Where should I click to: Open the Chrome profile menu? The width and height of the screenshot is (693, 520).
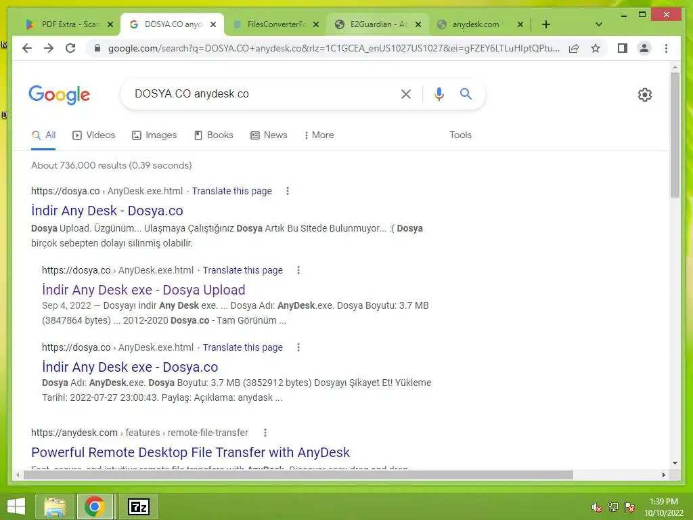[644, 48]
